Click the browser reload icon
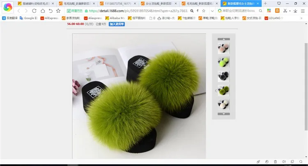The height and width of the screenshot is (166, 308). [34, 11]
